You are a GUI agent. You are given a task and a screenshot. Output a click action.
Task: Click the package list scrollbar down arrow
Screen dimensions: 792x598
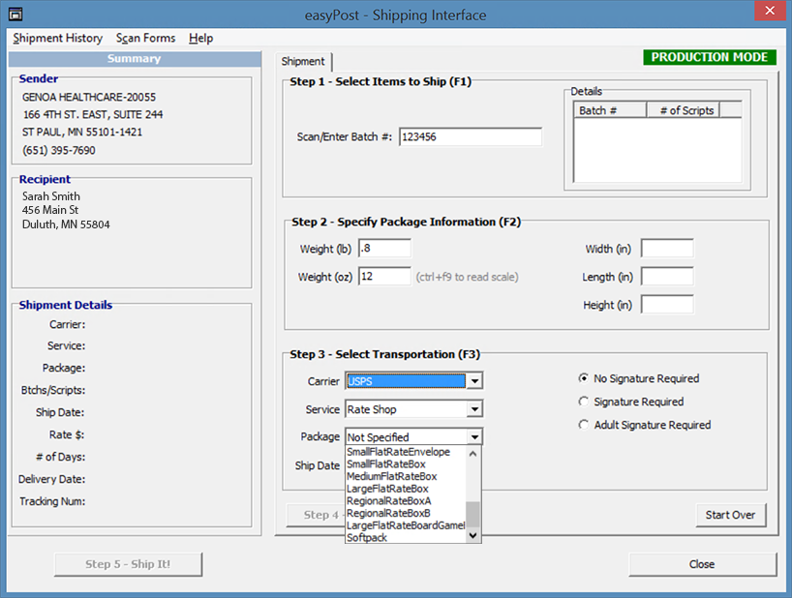[473, 535]
